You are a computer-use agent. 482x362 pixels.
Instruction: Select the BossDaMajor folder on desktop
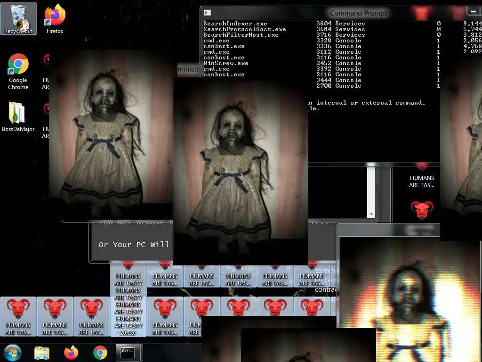point(18,116)
